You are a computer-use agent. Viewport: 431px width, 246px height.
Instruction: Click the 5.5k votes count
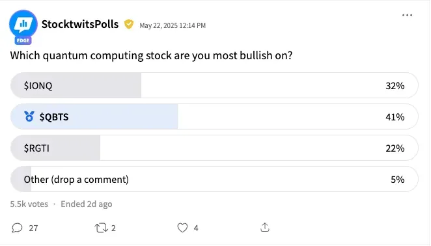pyautogui.click(x=29, y=204)
